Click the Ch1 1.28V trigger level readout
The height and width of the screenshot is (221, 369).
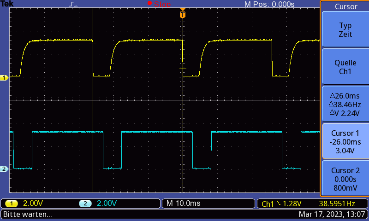(x=281, y=204)
